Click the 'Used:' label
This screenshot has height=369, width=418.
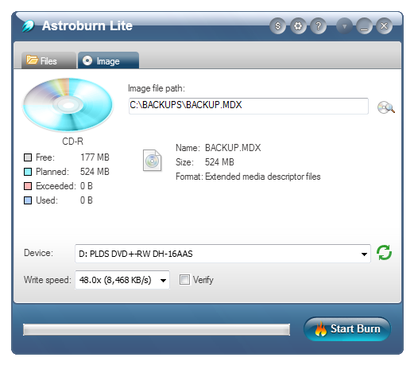(47, 200)
